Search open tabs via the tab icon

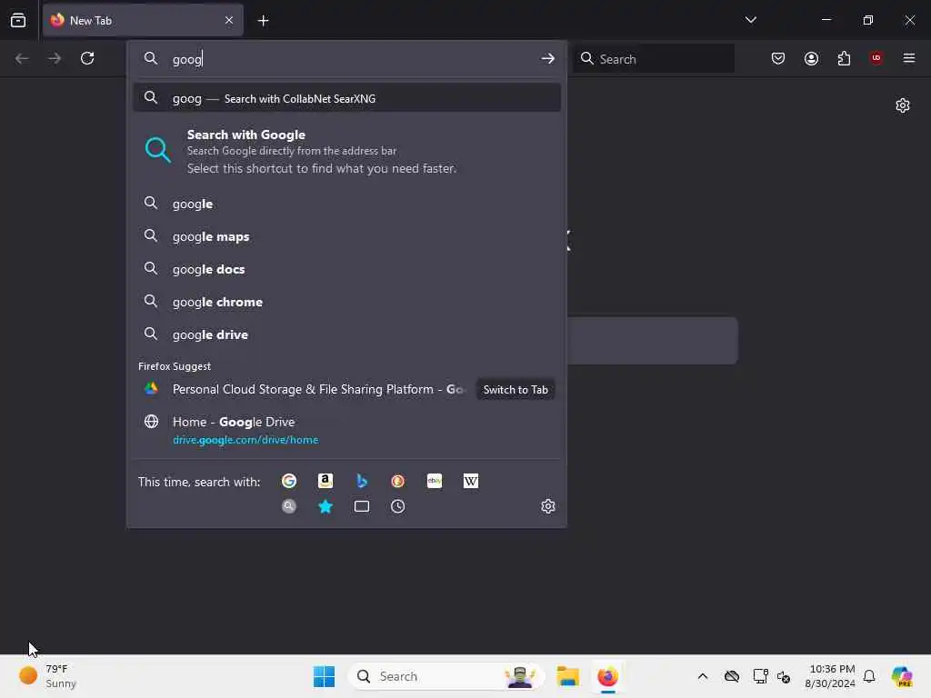point(362,506)
